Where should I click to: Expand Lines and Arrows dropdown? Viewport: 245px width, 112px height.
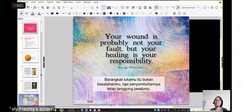point(66,13)
